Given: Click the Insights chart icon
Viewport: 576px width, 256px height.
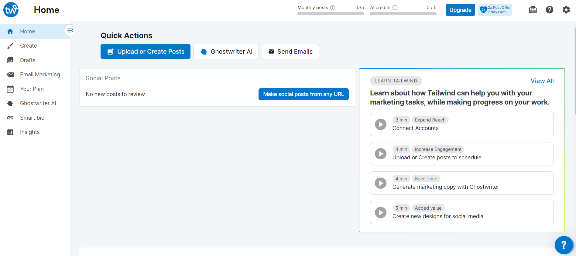Looking at the screenshot, I should click(x=10, y=132).
